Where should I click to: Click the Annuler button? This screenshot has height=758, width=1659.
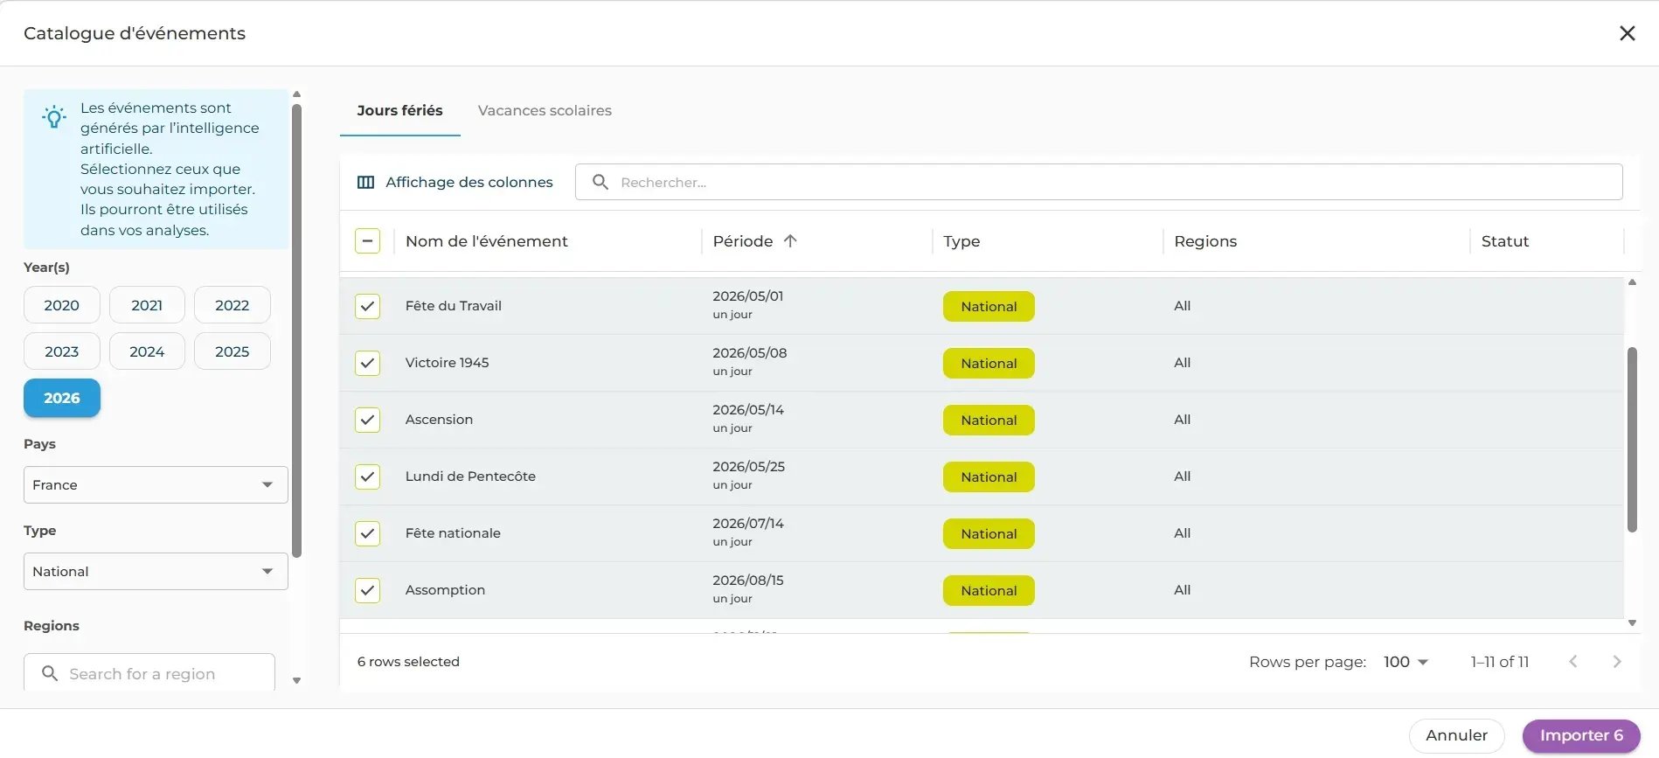[x=1456, y=735]
